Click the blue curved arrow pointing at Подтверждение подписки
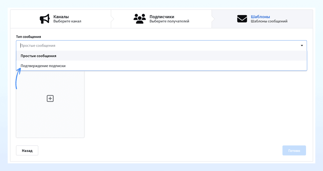The image size is (323, 171). [x=18, y=78]
